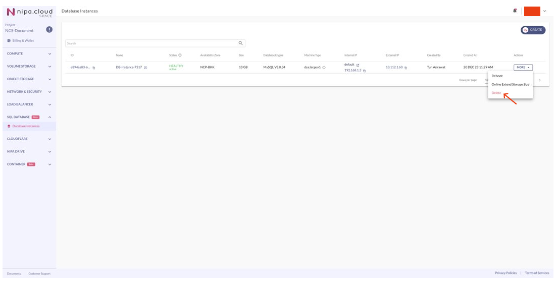Select Reboot from the actions menu
The height and width of the screenshot is (282, 556).
[x=497, y=76]
